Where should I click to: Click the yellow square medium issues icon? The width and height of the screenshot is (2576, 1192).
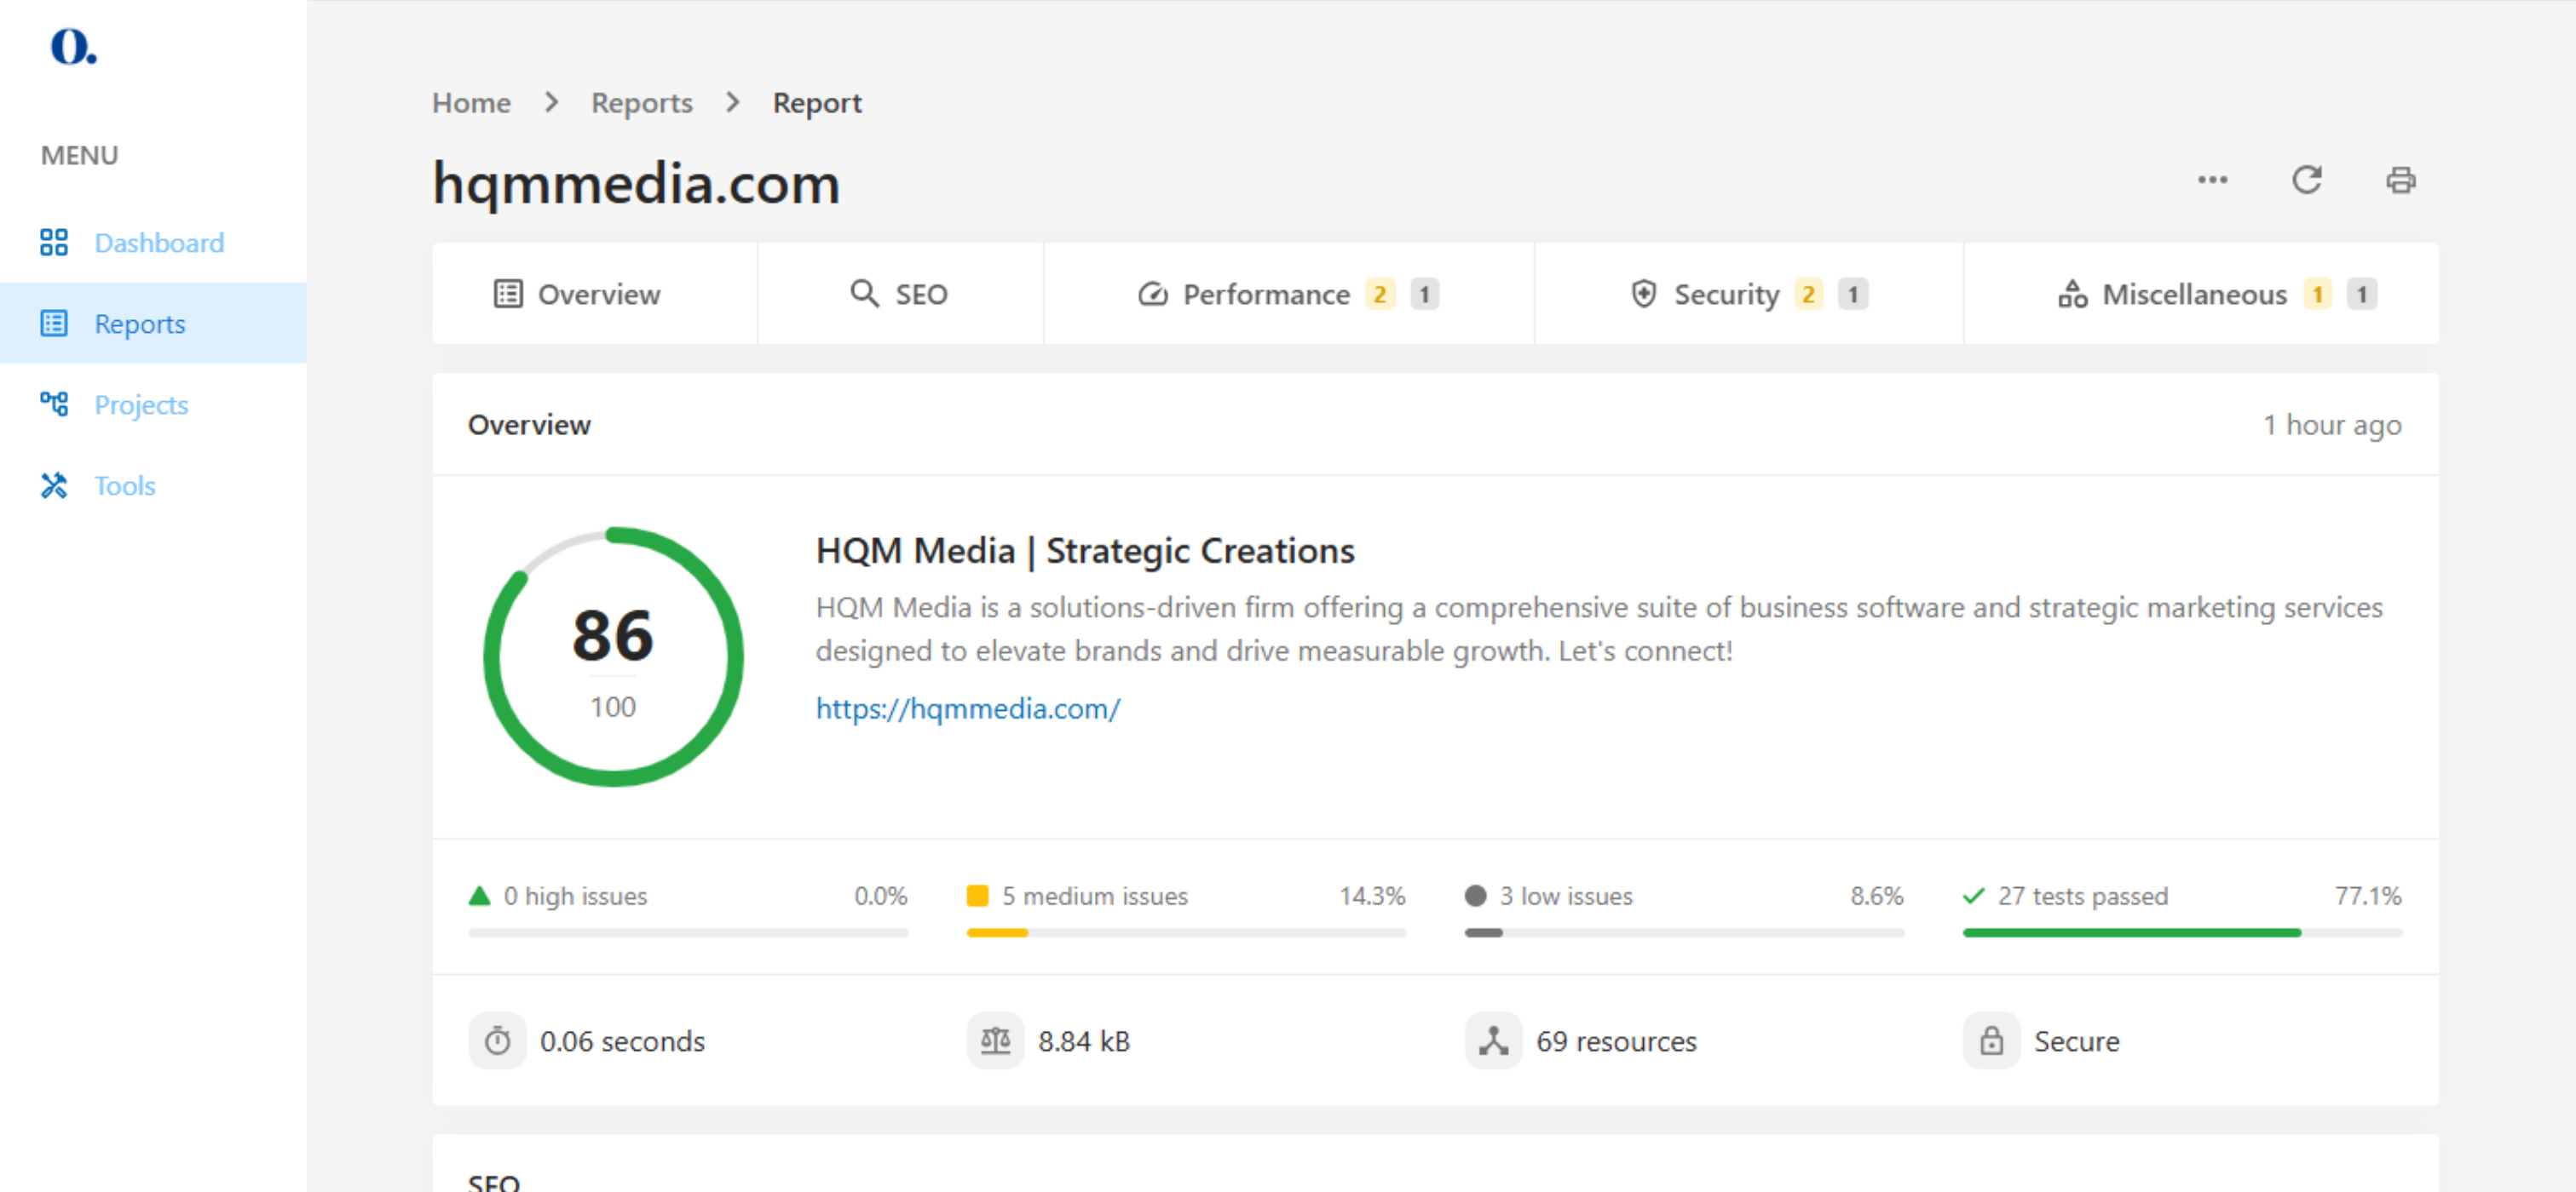coord(977,895)
